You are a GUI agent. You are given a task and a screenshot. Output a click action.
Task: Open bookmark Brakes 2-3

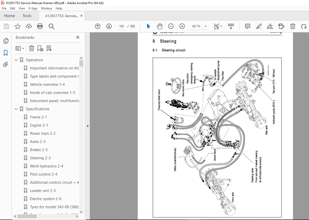click(39, 150)
